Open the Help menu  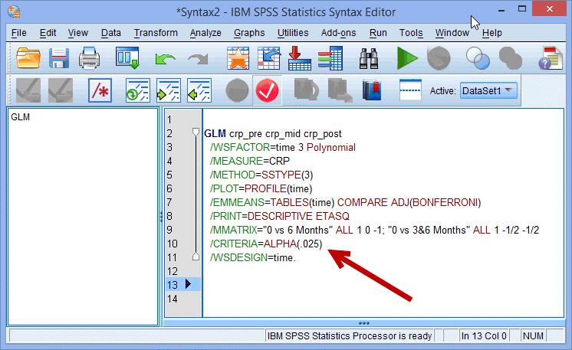pyautogui.click(x=491, y=33)
